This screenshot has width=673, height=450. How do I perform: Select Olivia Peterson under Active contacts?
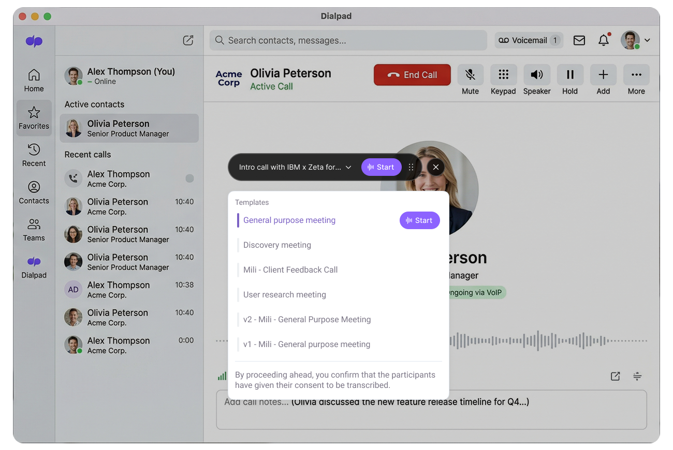click(x=129, y=128)
